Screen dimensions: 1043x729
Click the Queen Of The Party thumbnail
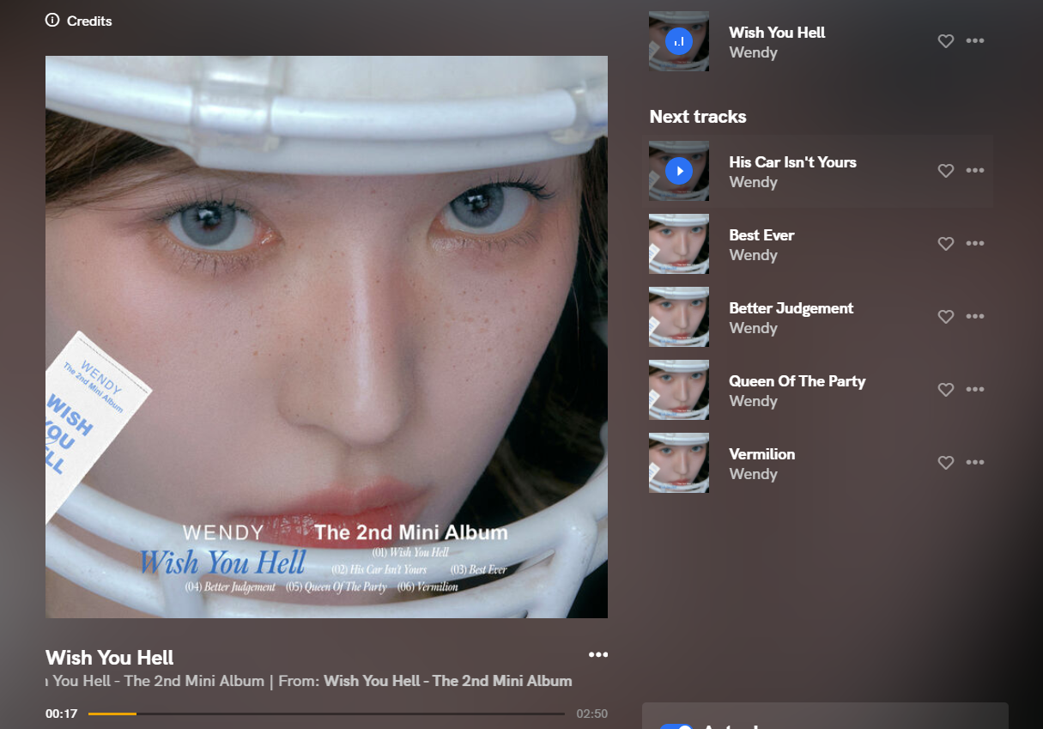tap(679, 390)
